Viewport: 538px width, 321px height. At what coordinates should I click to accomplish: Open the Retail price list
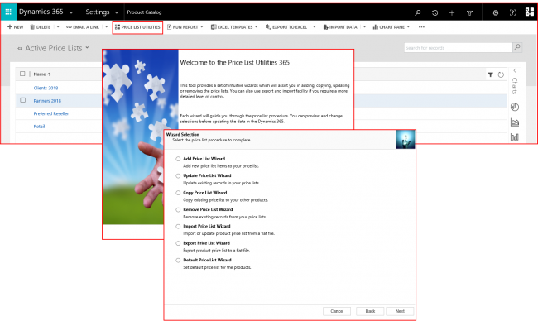39,127
